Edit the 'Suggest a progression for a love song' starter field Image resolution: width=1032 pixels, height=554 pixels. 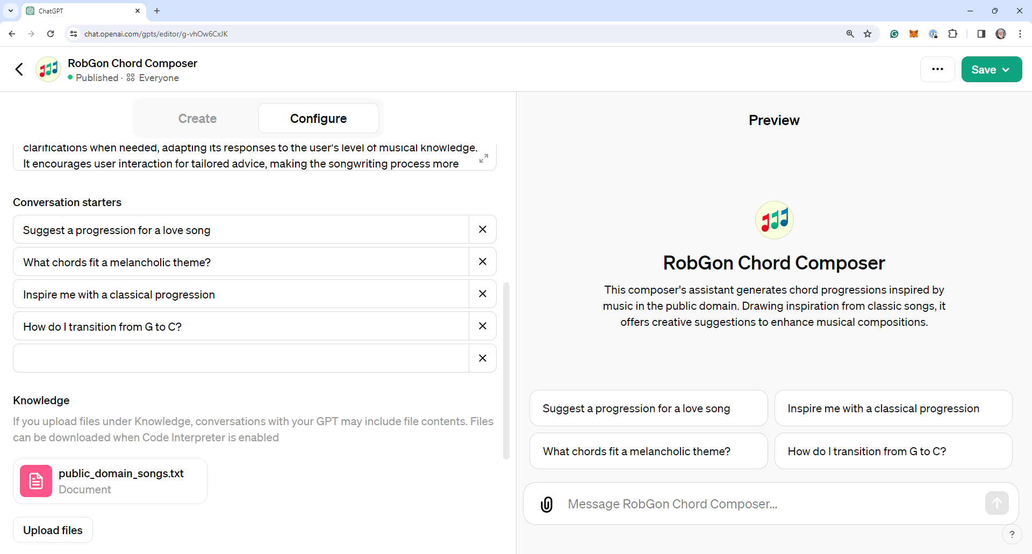coord(241,229)
